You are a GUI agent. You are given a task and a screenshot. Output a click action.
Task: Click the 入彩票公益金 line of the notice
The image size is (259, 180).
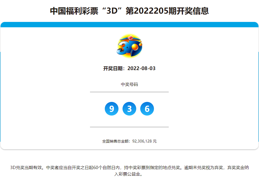[x=129, y=174]
